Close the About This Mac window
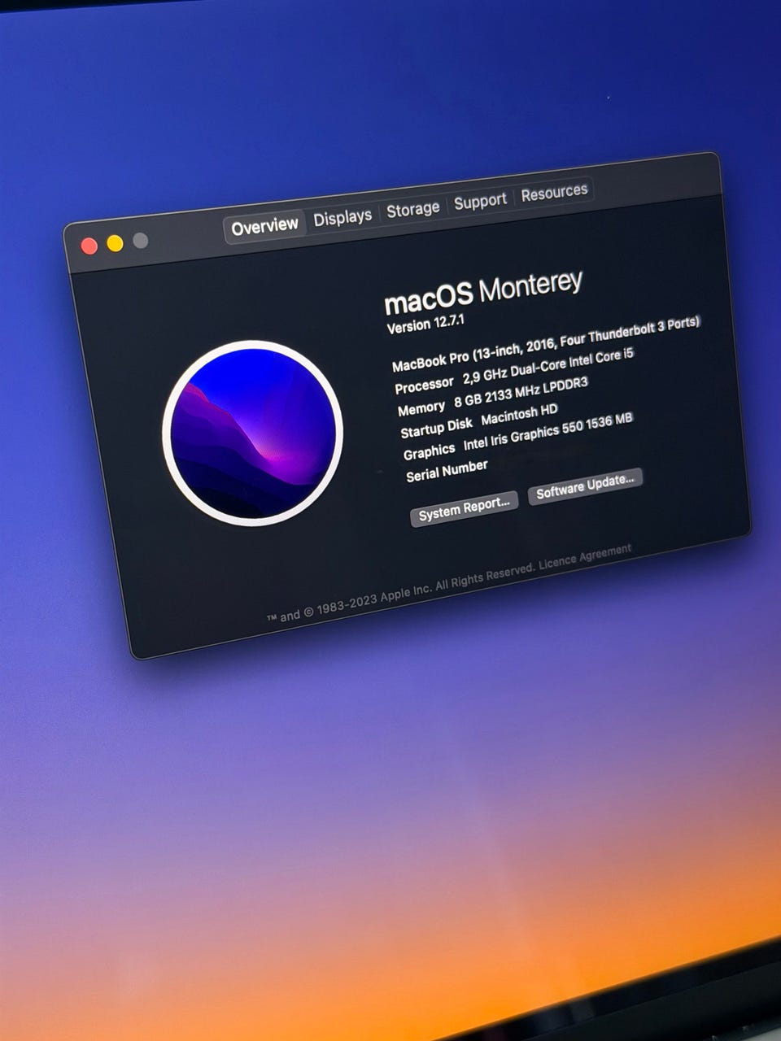This screenshot has height=1041, width=781. pos(89,246)
